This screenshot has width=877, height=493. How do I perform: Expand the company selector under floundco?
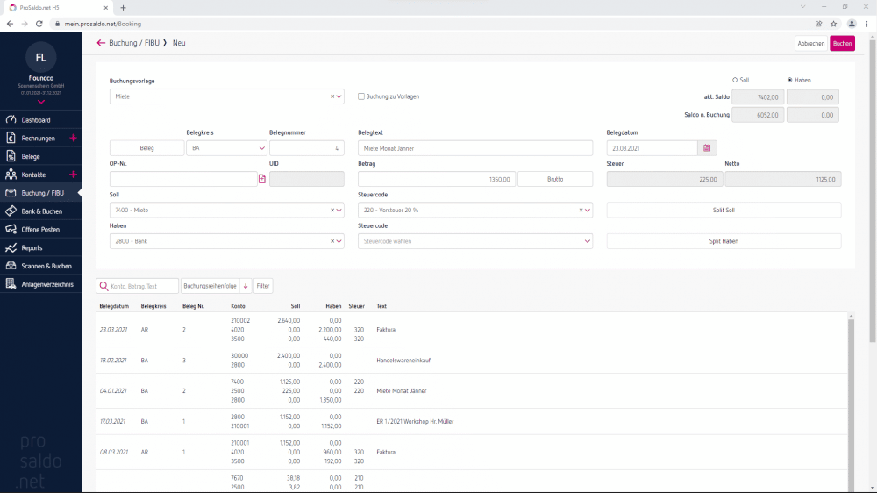(41, 102)
